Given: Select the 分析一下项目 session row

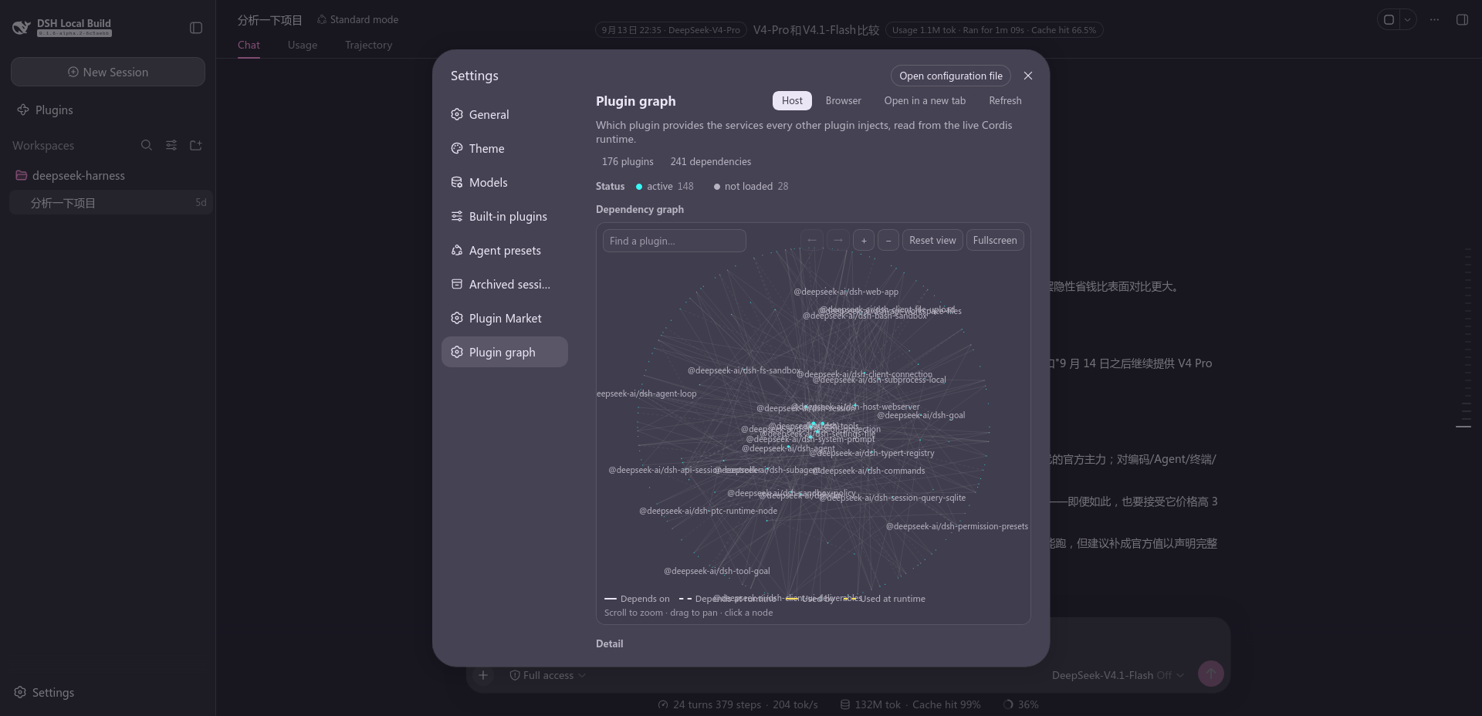Looking at the screenshot, I should 110,203.
